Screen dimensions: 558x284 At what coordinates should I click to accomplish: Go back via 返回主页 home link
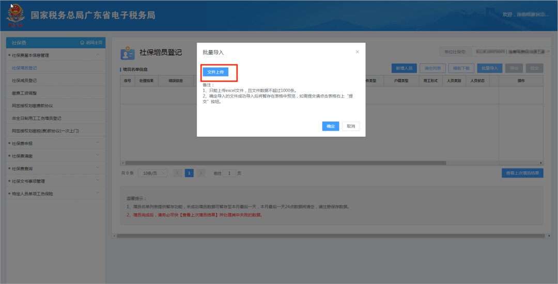pos(91,43)
